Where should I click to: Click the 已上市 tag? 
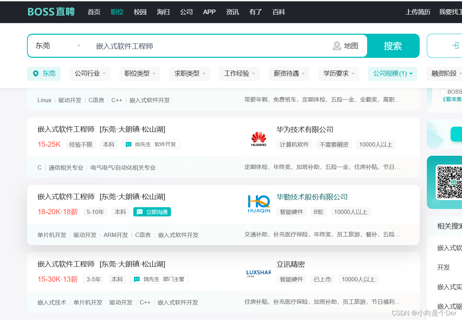coord(322,279)
